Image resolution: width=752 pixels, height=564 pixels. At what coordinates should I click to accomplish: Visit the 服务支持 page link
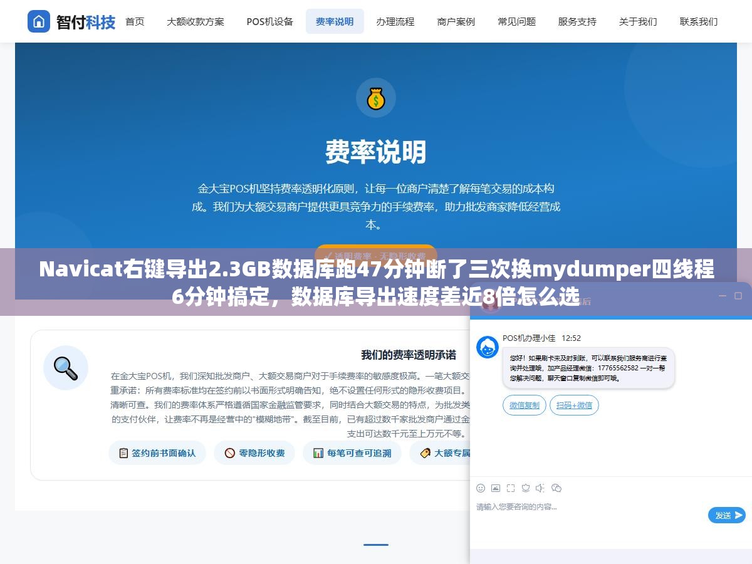(x=577, y=21)
